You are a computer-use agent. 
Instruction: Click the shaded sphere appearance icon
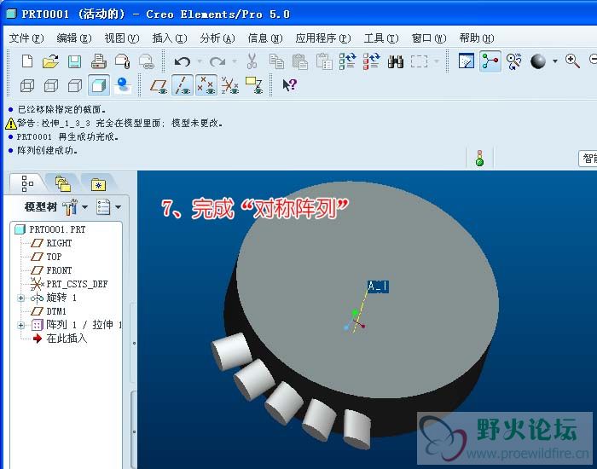pyautogui.click(x=538, y=61)
